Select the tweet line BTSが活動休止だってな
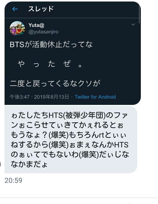Viewport: 158px width, 204px height. (51, 44)
